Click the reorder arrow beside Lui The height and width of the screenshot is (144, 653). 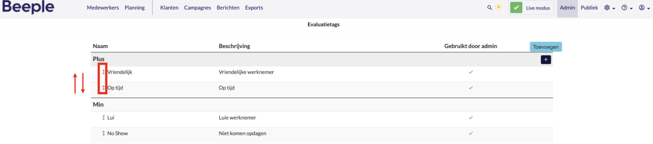pos(103,117)
